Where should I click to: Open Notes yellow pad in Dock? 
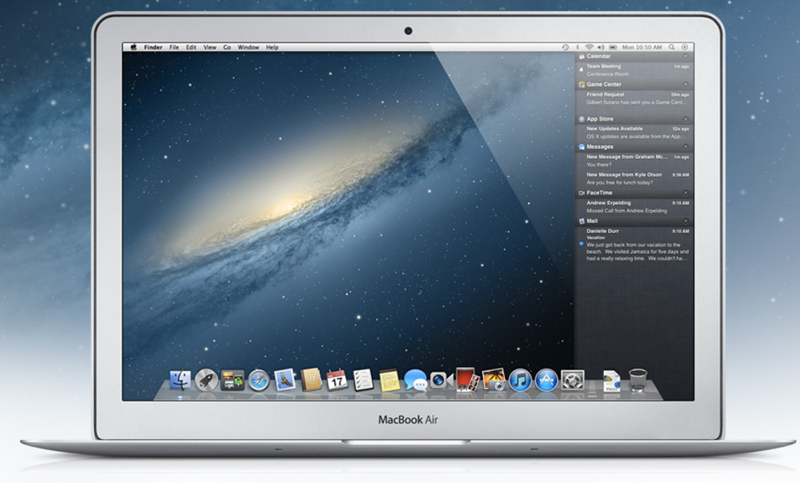click(x=389, y=380)
